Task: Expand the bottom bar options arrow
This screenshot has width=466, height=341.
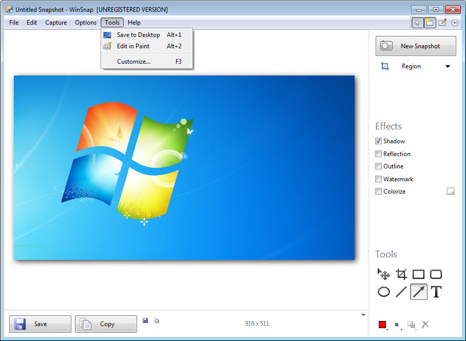Action: point(363,315)
